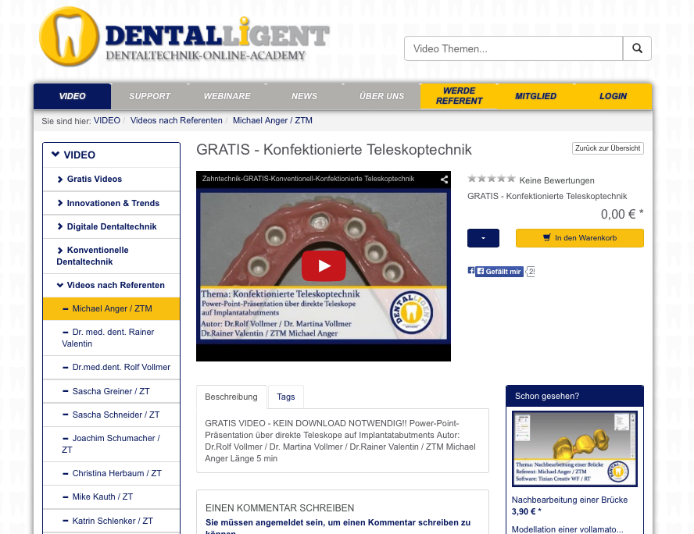Select Sascha Greiner / ZT
The width and height of the screenshot is (694, 534).
pyautogui.click(x=111, y=391)
